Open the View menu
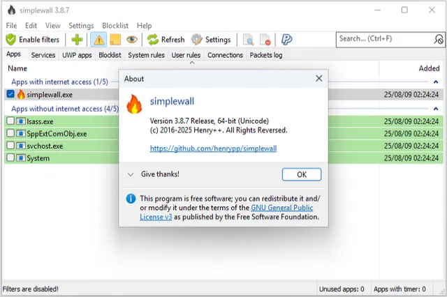Viewport: 447px width, 297px height. tap(53, 26)
